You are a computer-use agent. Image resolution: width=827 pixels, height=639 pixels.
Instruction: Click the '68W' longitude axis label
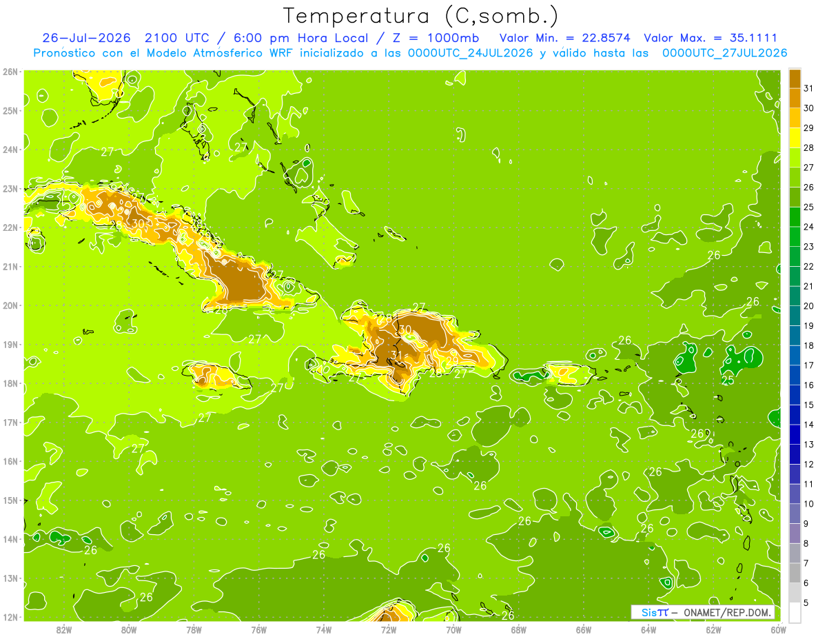518,629
